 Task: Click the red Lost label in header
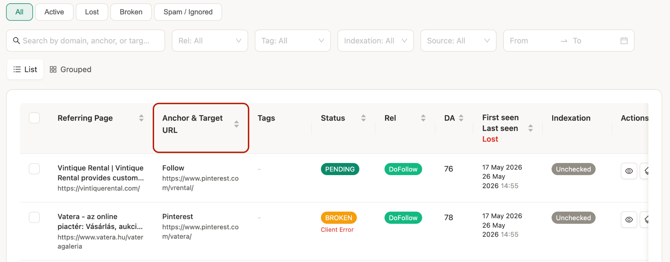tap(490, 139)
